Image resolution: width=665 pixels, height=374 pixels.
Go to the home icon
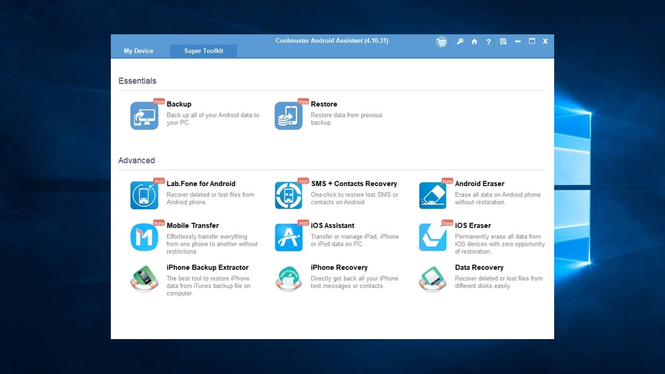point(474,42)
